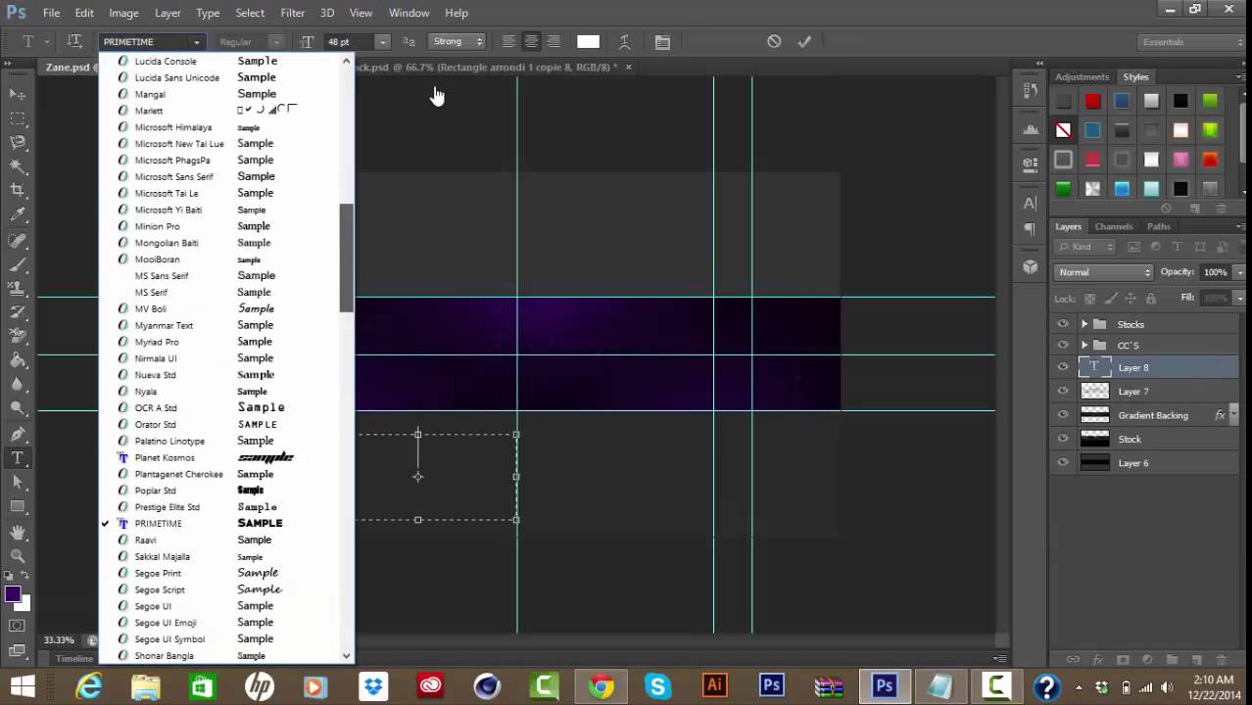Expand the CC'S layer group
The height and width of the screenshot is (705, 1252).
(x=1083, y=345)
